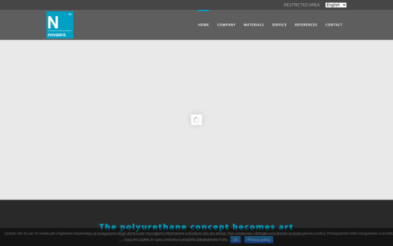Click the loading spinner in the slider

(x=196, y=120)
